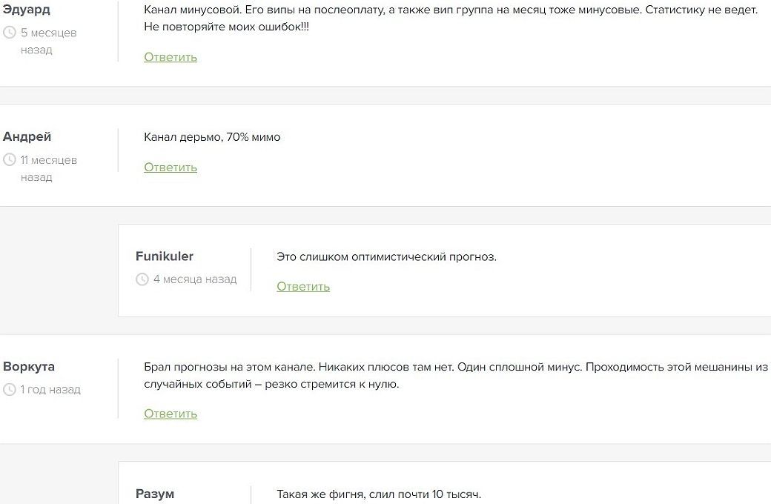Click the clock icon beside Эдуард's comment date

point(10,33)
